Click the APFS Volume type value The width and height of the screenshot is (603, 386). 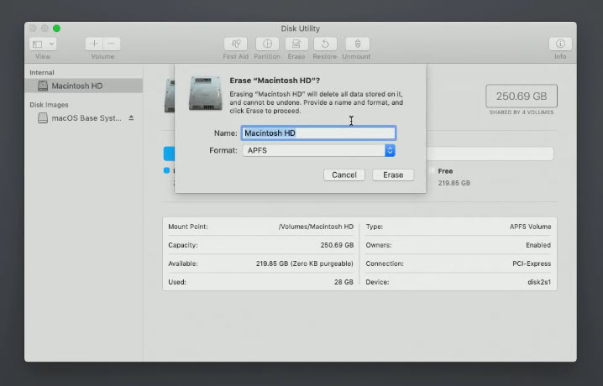pyautogui.click(x=530, y=227)
